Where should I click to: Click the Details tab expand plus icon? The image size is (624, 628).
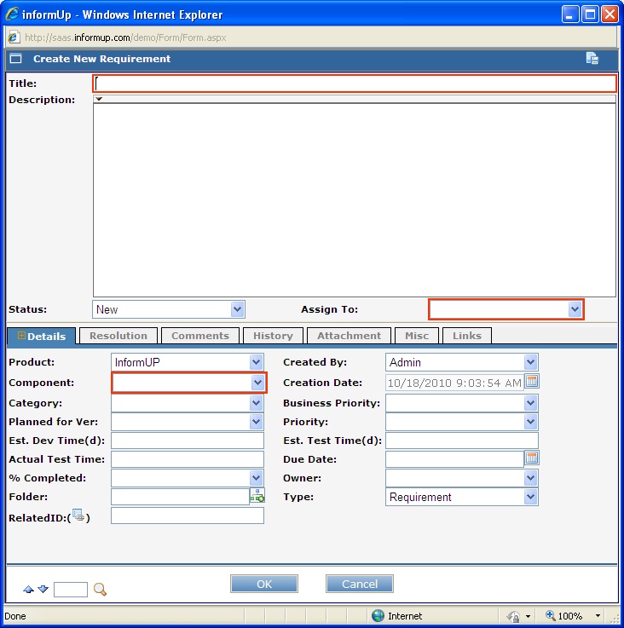point(21,336)
